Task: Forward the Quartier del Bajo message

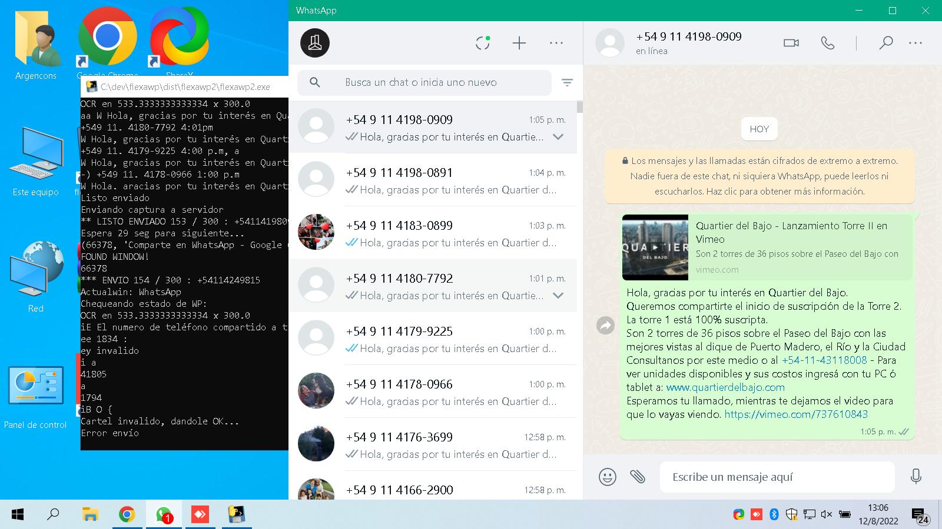Action: [605, 325]
